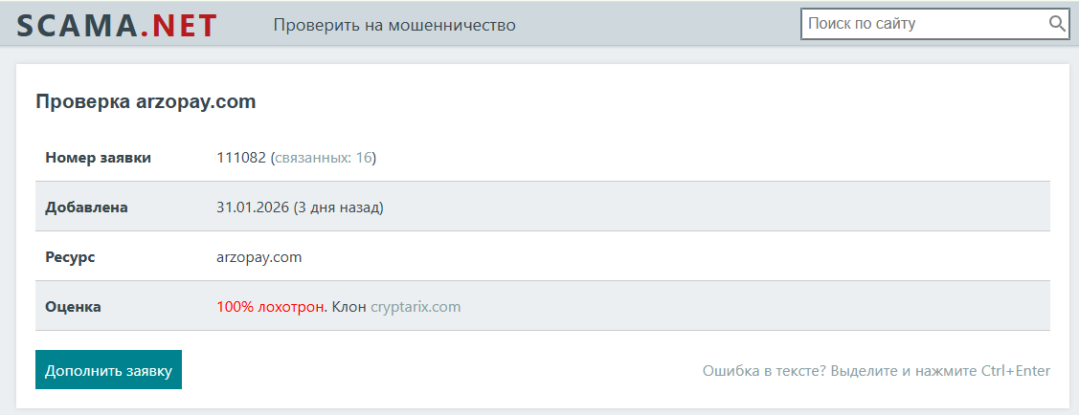This screenshot has width=1079, height=415.
Task: Click the Оценка row label
Action: [x=73, y=307]
